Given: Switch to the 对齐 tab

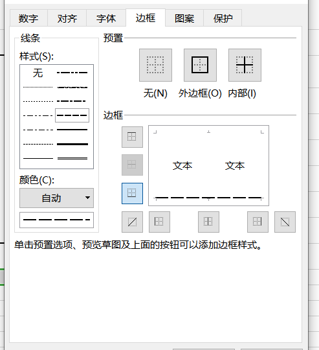Looking at the screenshot, I should coord(67,18).
